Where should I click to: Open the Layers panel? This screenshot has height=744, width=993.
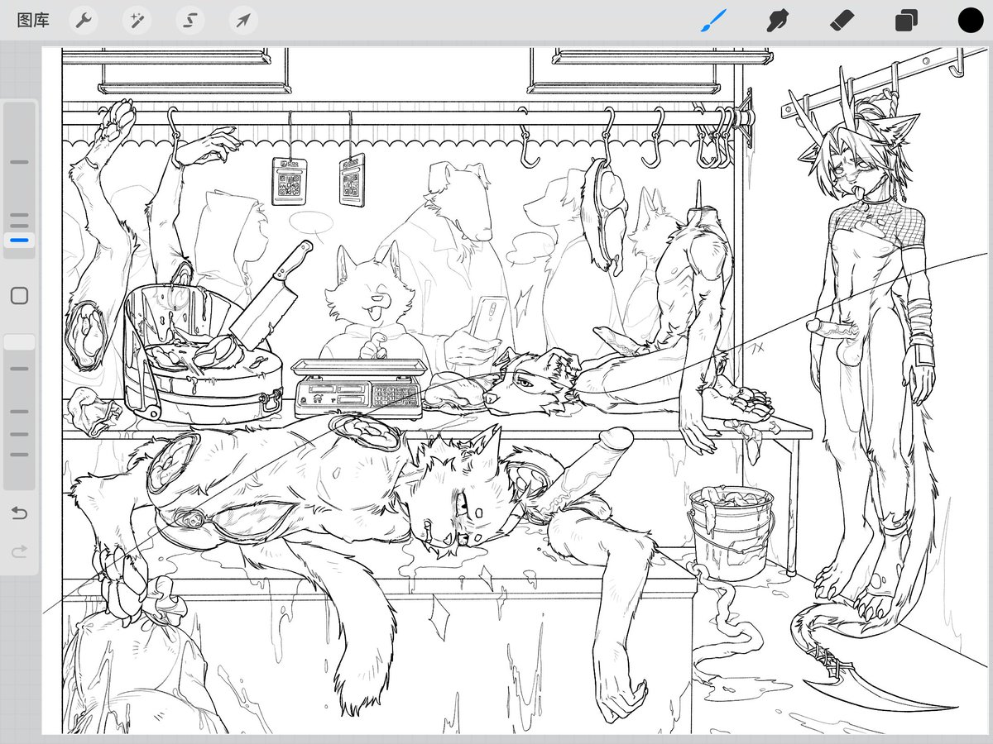pos(906,20)
